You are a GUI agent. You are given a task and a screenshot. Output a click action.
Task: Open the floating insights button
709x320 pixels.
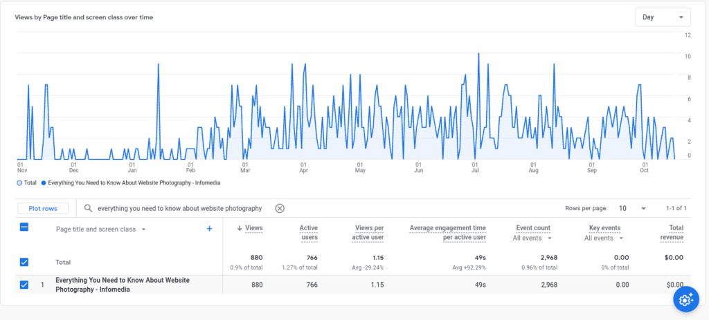[x=685, y=299]
